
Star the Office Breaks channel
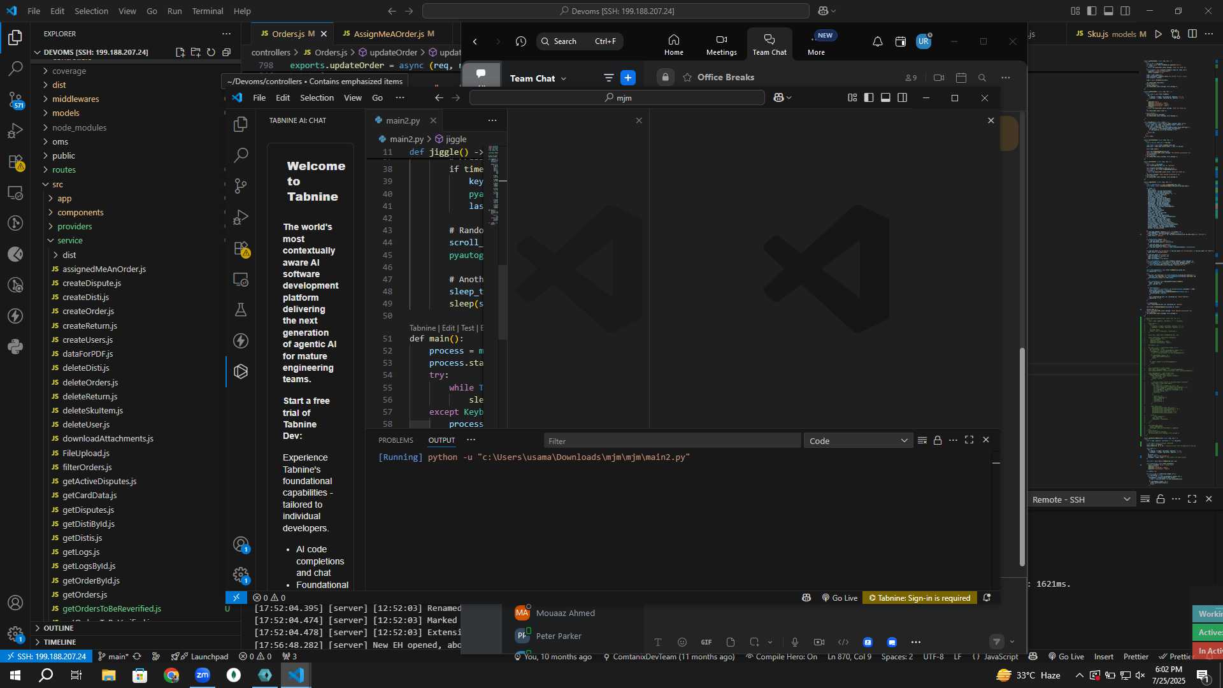pos(687,78)
